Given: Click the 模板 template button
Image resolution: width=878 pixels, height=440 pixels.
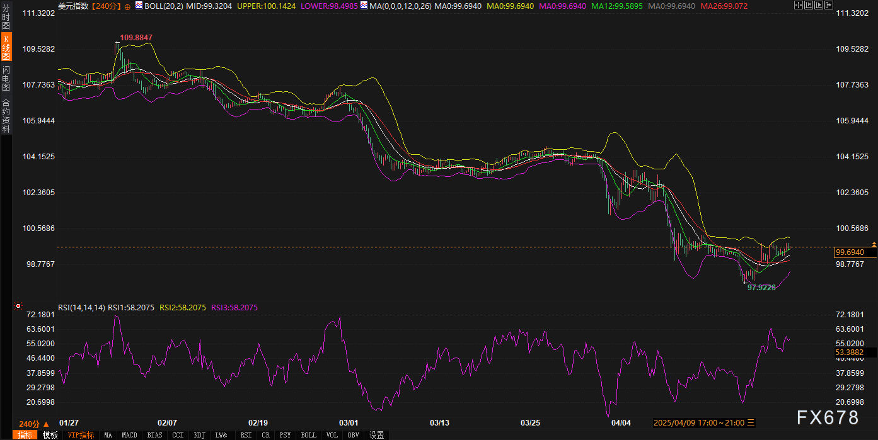Looking at the screenshot, I should (50, 435).
